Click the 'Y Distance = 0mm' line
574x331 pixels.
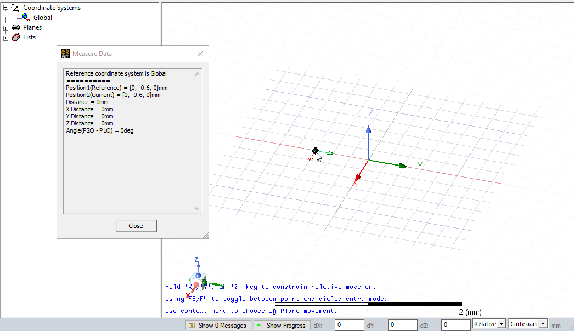click(89, 116)
